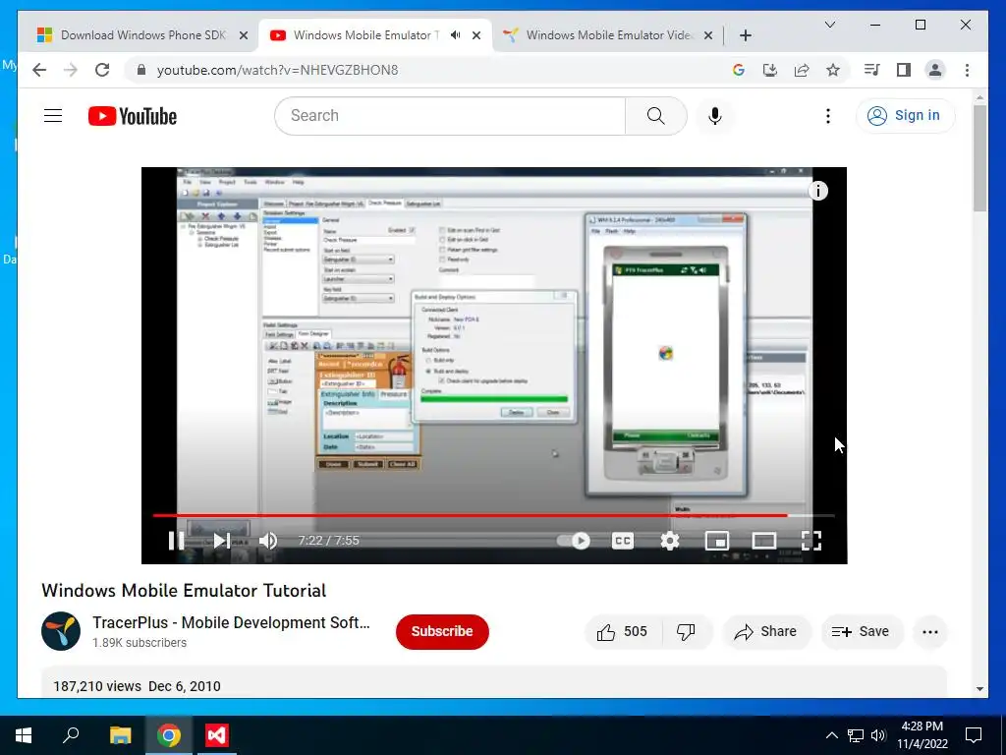The image size is (1006, 755).
Task: Open Windows taskbar search
Action: pos(71,735)
